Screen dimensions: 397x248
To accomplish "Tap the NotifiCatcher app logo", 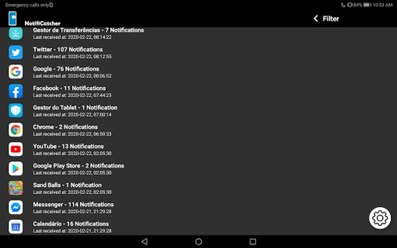I will pyautogui.click(x=12, y=18).
